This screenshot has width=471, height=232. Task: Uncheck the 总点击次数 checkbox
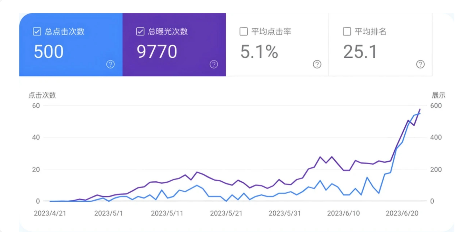point(37,32)
